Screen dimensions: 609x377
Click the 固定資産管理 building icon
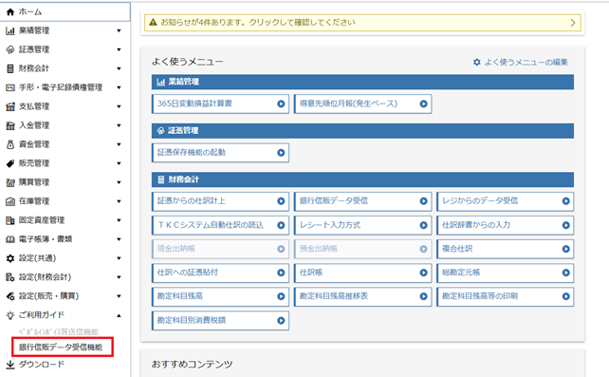click(x=10, y=220)
